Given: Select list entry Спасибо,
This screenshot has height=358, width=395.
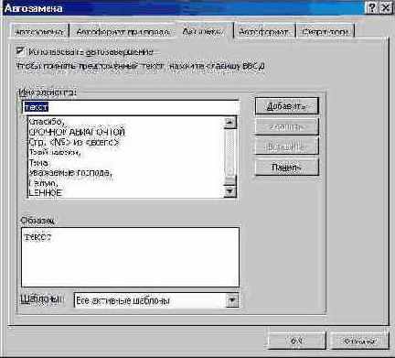Looking at the screenshot, I should click(x=46, y=122).
